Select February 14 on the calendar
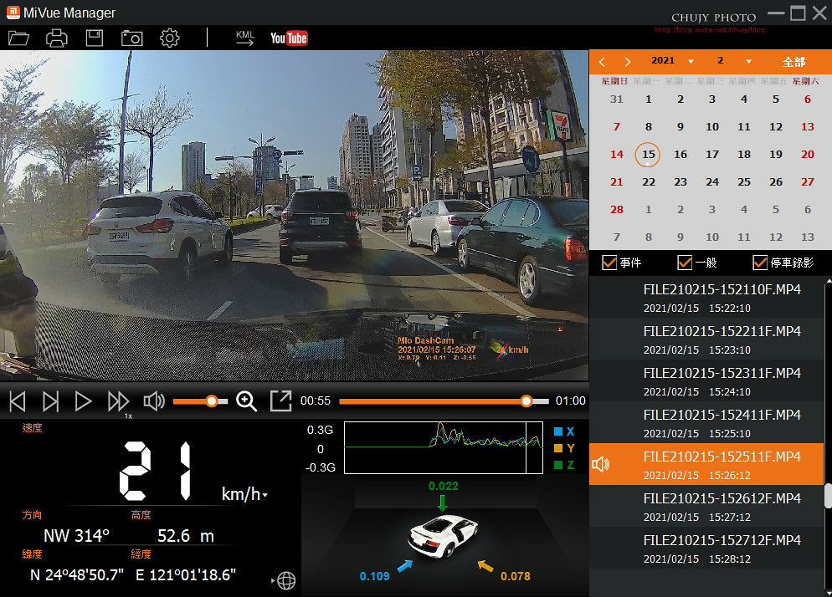This screenshot has height=597, width=832. click(x=617, y=155)
